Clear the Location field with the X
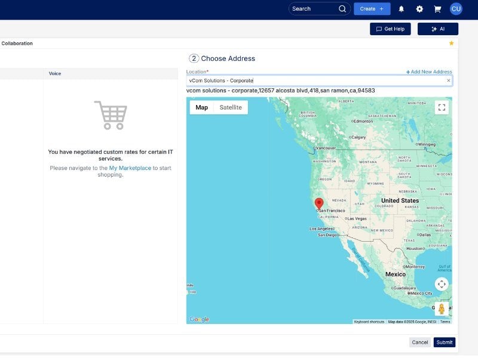The image size is (478, 358). pyautogui.click(x=447, y=80)
